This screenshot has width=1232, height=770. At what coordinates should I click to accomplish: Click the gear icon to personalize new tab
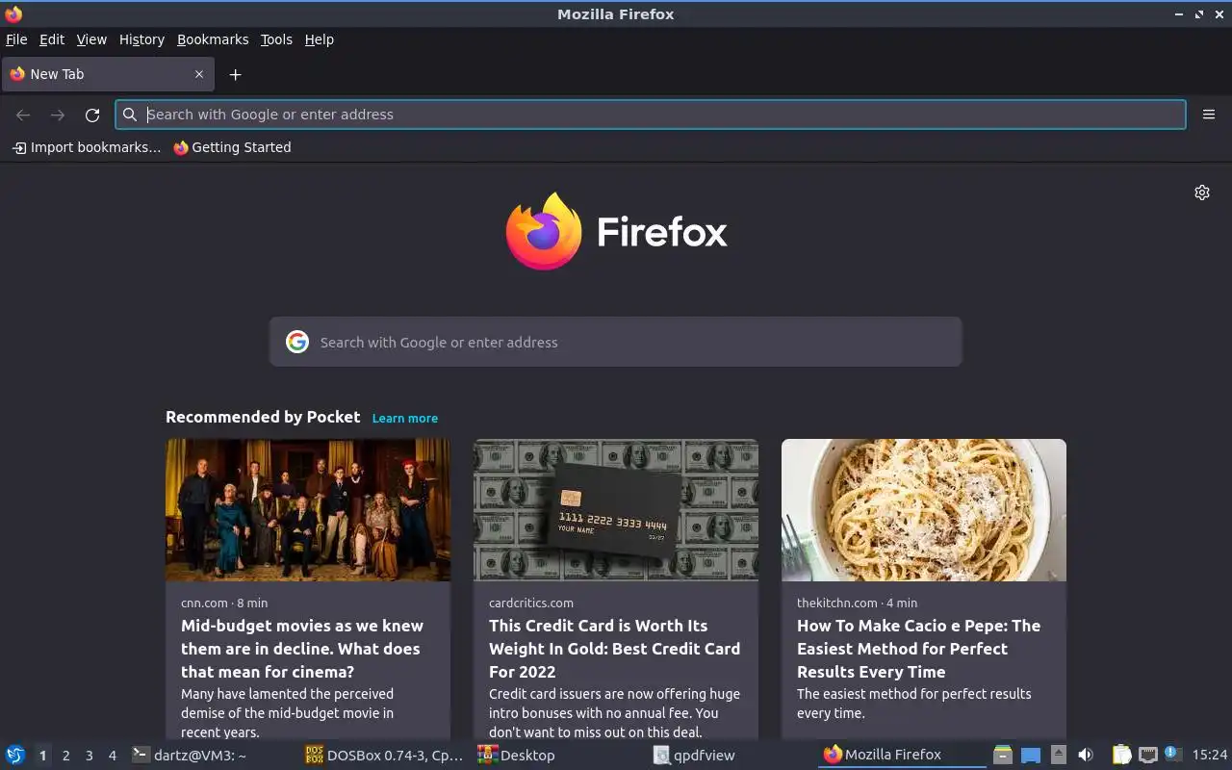point(1202,192)
